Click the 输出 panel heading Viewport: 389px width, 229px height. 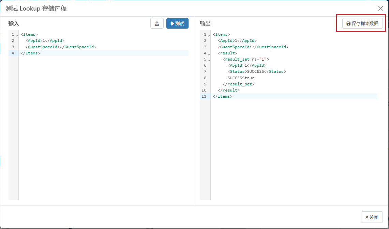205,23
